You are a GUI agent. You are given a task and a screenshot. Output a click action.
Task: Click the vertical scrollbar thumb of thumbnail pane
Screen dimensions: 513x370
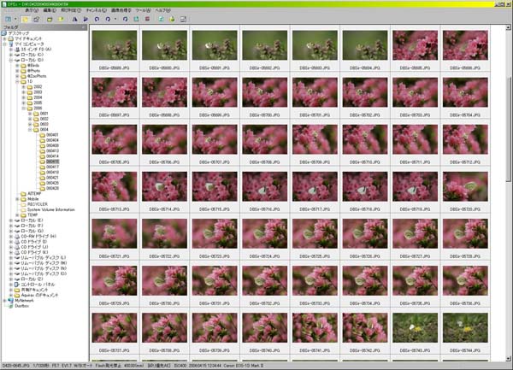click(x=509, y=129)
